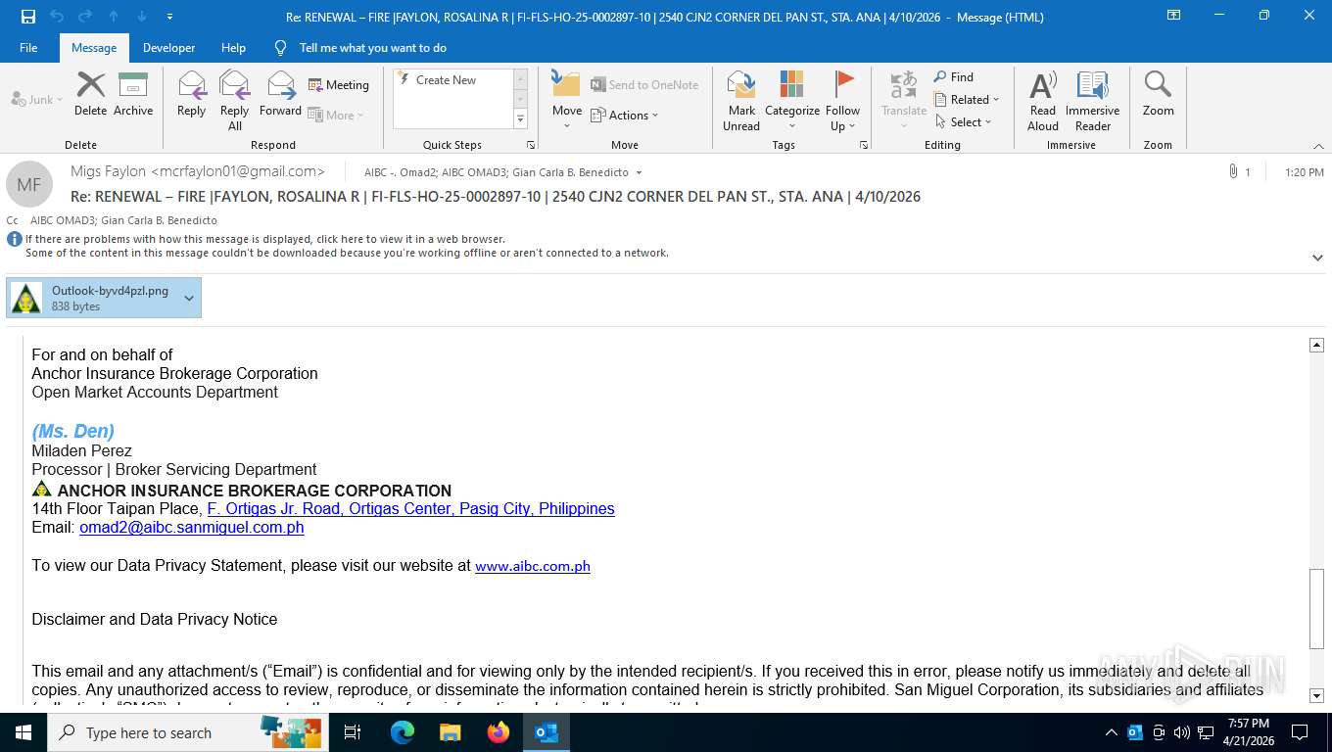Open the Junk dropdown

coord(37,99)
